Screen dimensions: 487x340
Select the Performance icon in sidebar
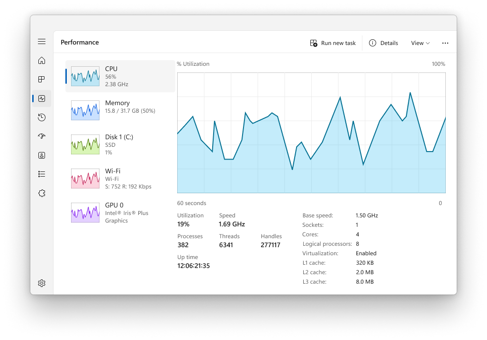click(x=42, y=98)
